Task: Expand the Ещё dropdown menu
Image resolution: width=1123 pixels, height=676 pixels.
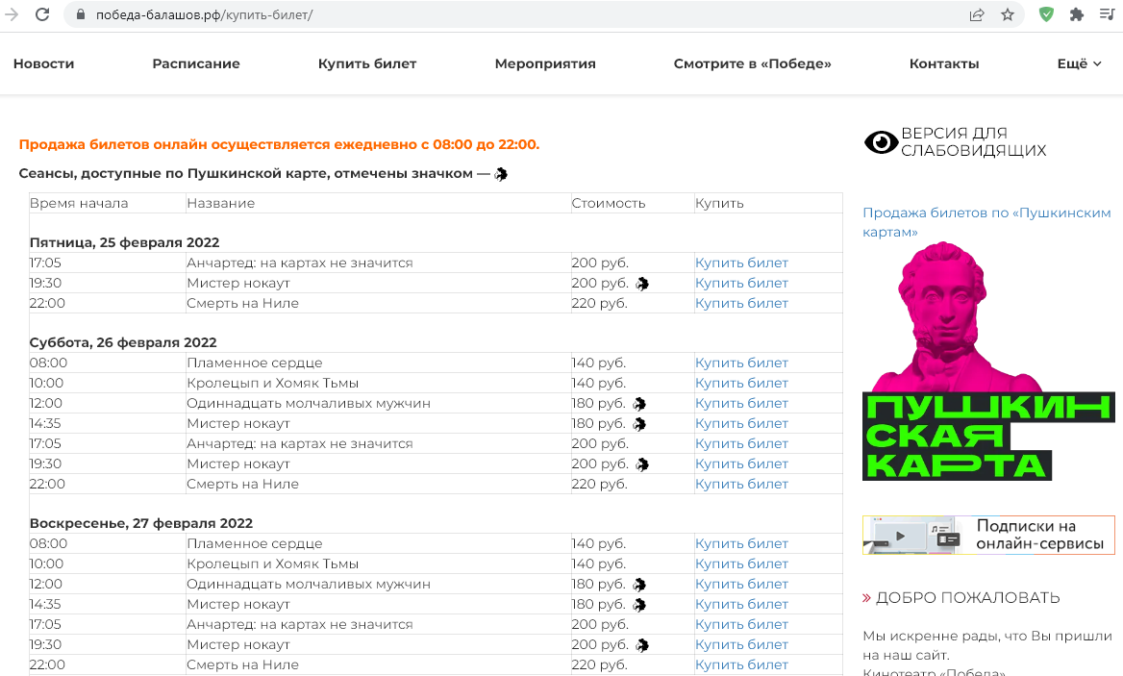Action: (1080, 63)
